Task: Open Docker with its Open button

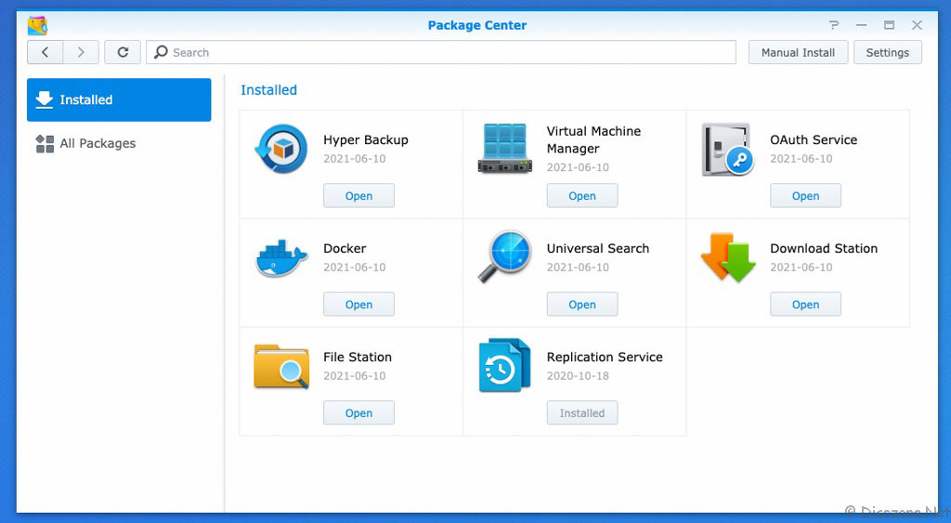Action: click(358, 304)
